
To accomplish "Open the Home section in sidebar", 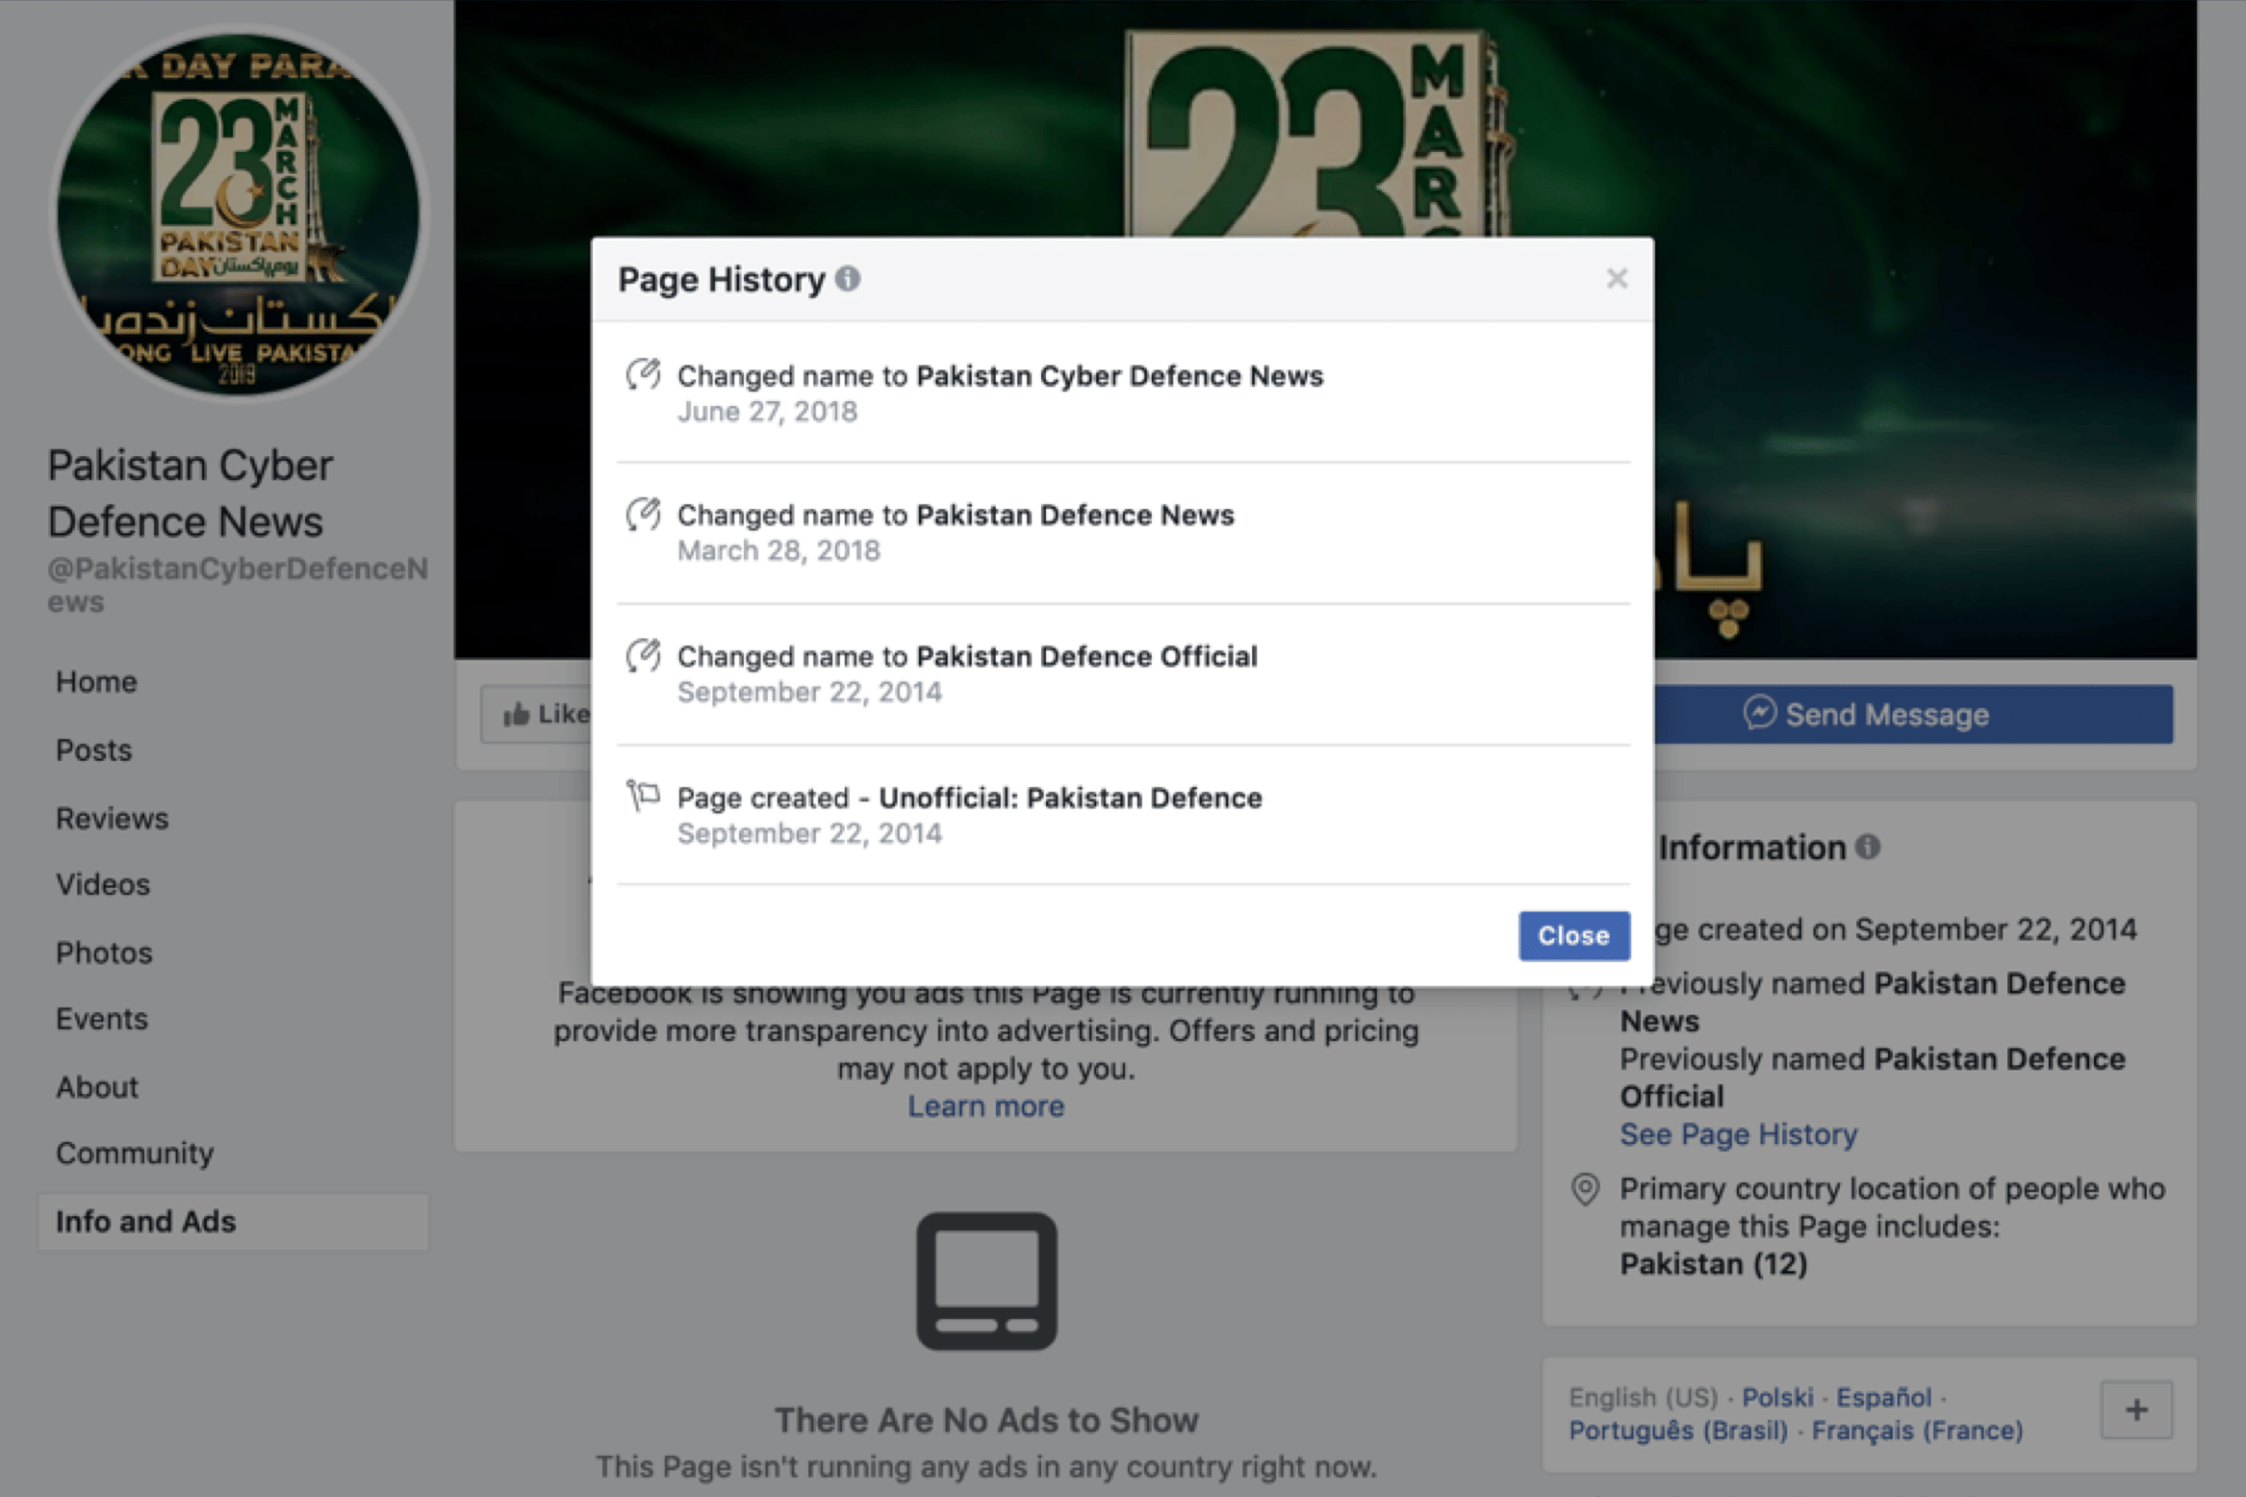I will tap(96, 682).
